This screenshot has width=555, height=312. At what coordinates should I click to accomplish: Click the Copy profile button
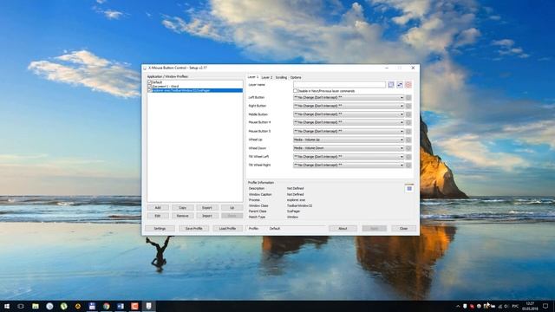click(x=183, y=208)
